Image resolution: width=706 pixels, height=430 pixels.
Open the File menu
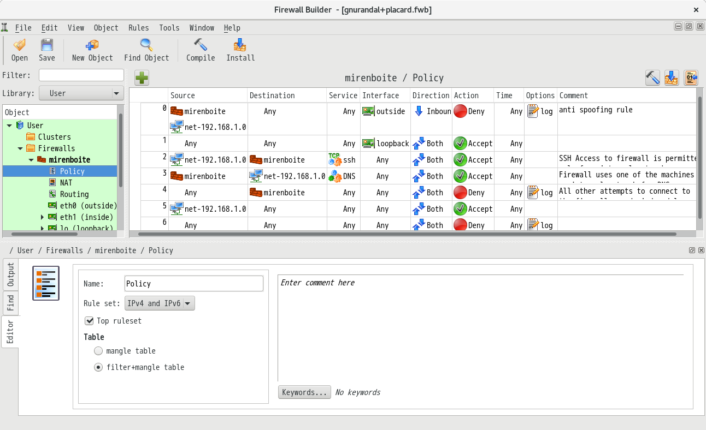tap(23, 28)
